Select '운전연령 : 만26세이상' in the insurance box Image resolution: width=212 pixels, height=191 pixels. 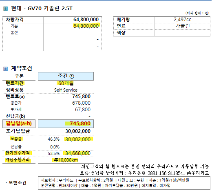pyautogui.click(x=59, y=186)
